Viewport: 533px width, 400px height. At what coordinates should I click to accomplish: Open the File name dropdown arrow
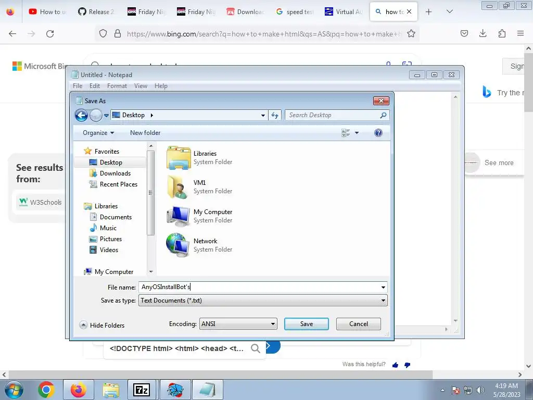click(383, 287)
